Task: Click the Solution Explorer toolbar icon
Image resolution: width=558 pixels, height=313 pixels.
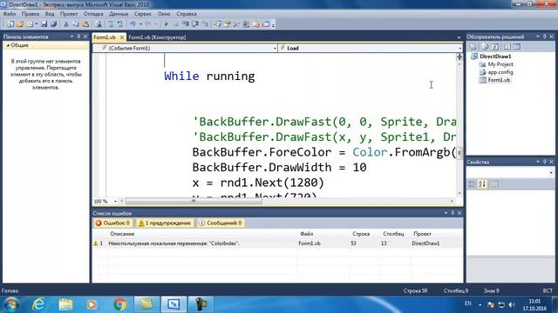Action: 217,24
